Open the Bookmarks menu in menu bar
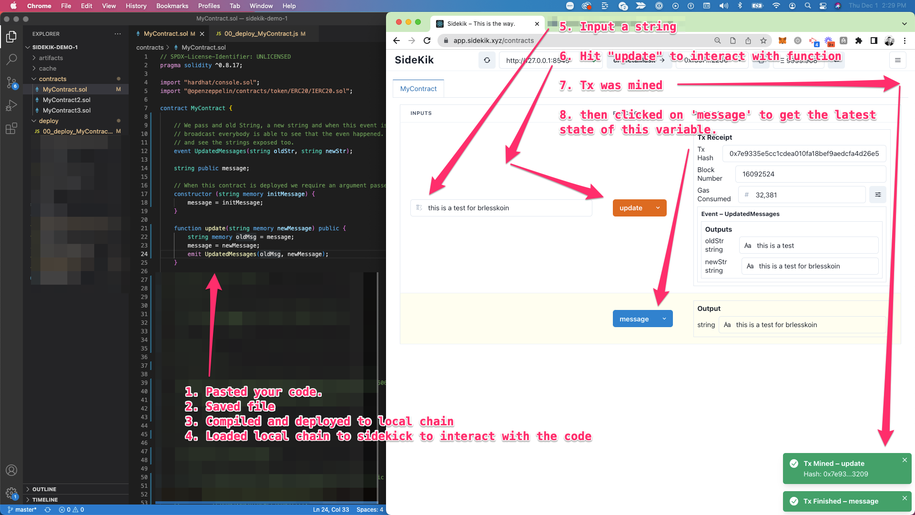This screenshot has width=915, height=515. click(172, 6)
